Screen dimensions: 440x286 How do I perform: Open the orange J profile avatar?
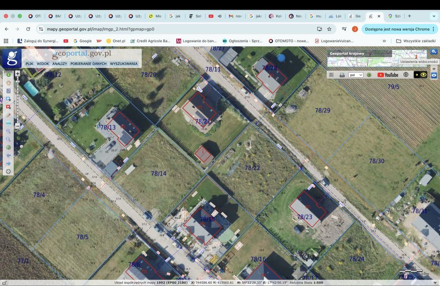coord(355,29)
